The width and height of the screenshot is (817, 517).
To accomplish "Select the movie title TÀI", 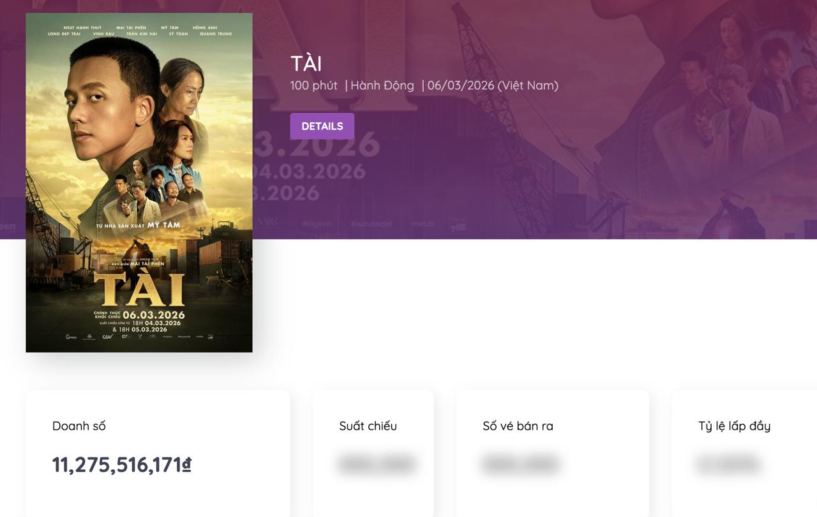I will pos(306,62).
